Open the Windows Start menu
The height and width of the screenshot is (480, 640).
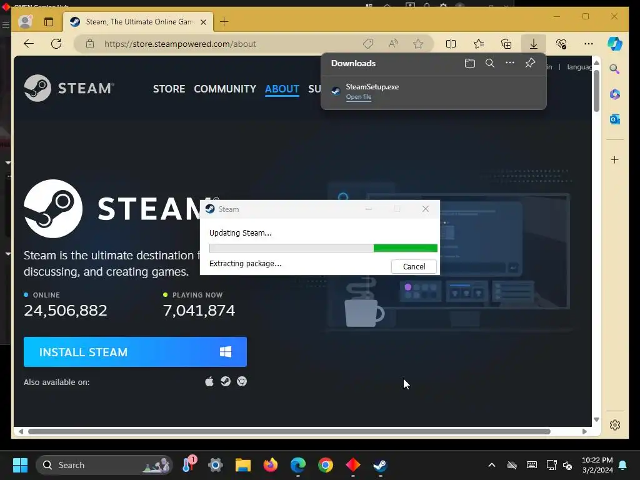20,465
